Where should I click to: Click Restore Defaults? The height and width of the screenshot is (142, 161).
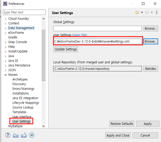coord(122,124)
